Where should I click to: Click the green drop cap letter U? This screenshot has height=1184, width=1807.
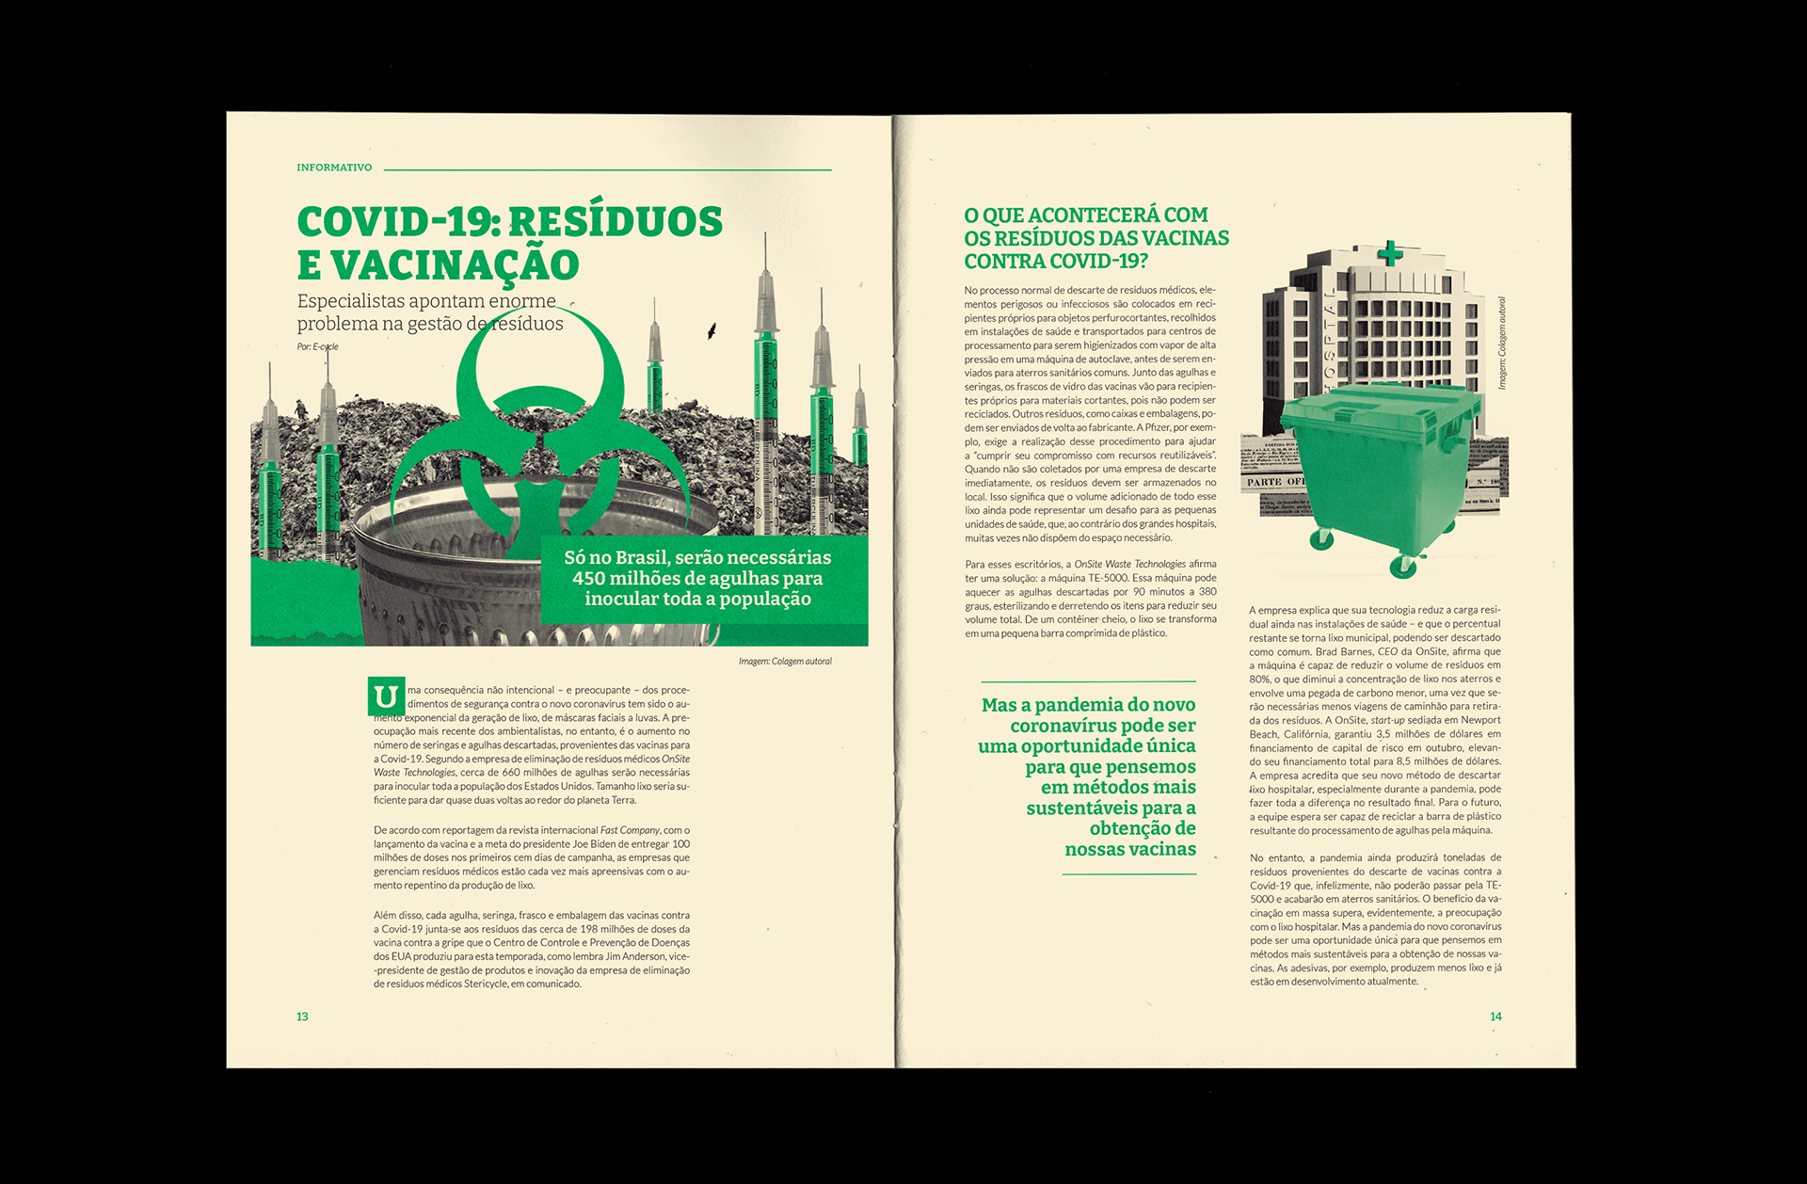[x=386, y=696]
